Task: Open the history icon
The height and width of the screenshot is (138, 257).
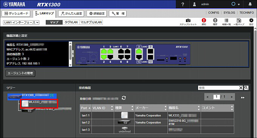Action: pos(215,22)
